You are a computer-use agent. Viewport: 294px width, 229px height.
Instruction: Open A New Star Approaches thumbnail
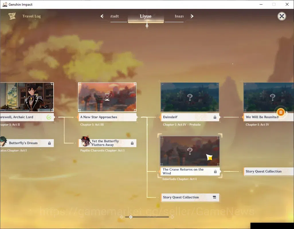(107, 97)
